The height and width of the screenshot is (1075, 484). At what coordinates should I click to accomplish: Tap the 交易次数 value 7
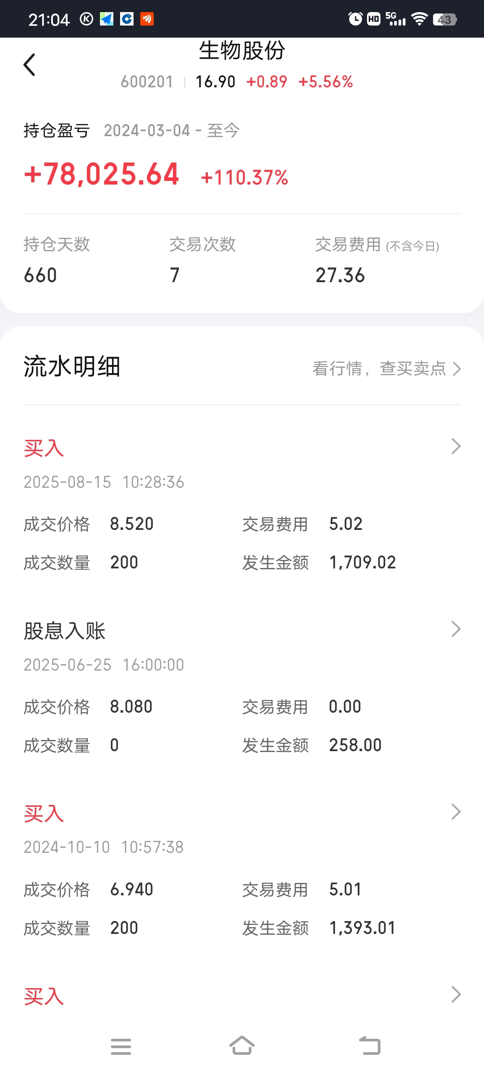point(175,275)
